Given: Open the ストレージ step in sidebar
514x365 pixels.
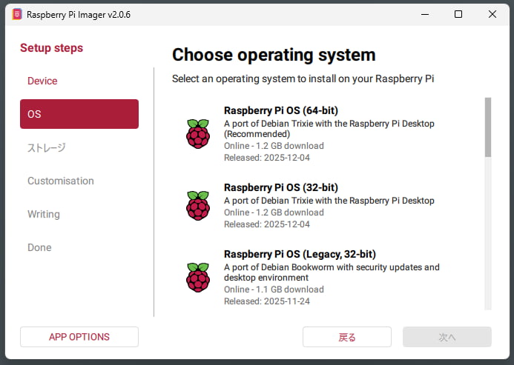Looking at the screenshot, I should [x=47, y=147].
